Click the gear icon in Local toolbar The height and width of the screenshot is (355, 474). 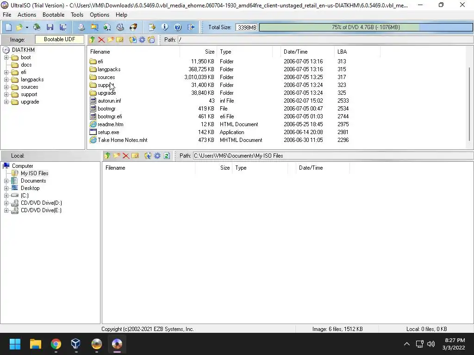[157, 156]
